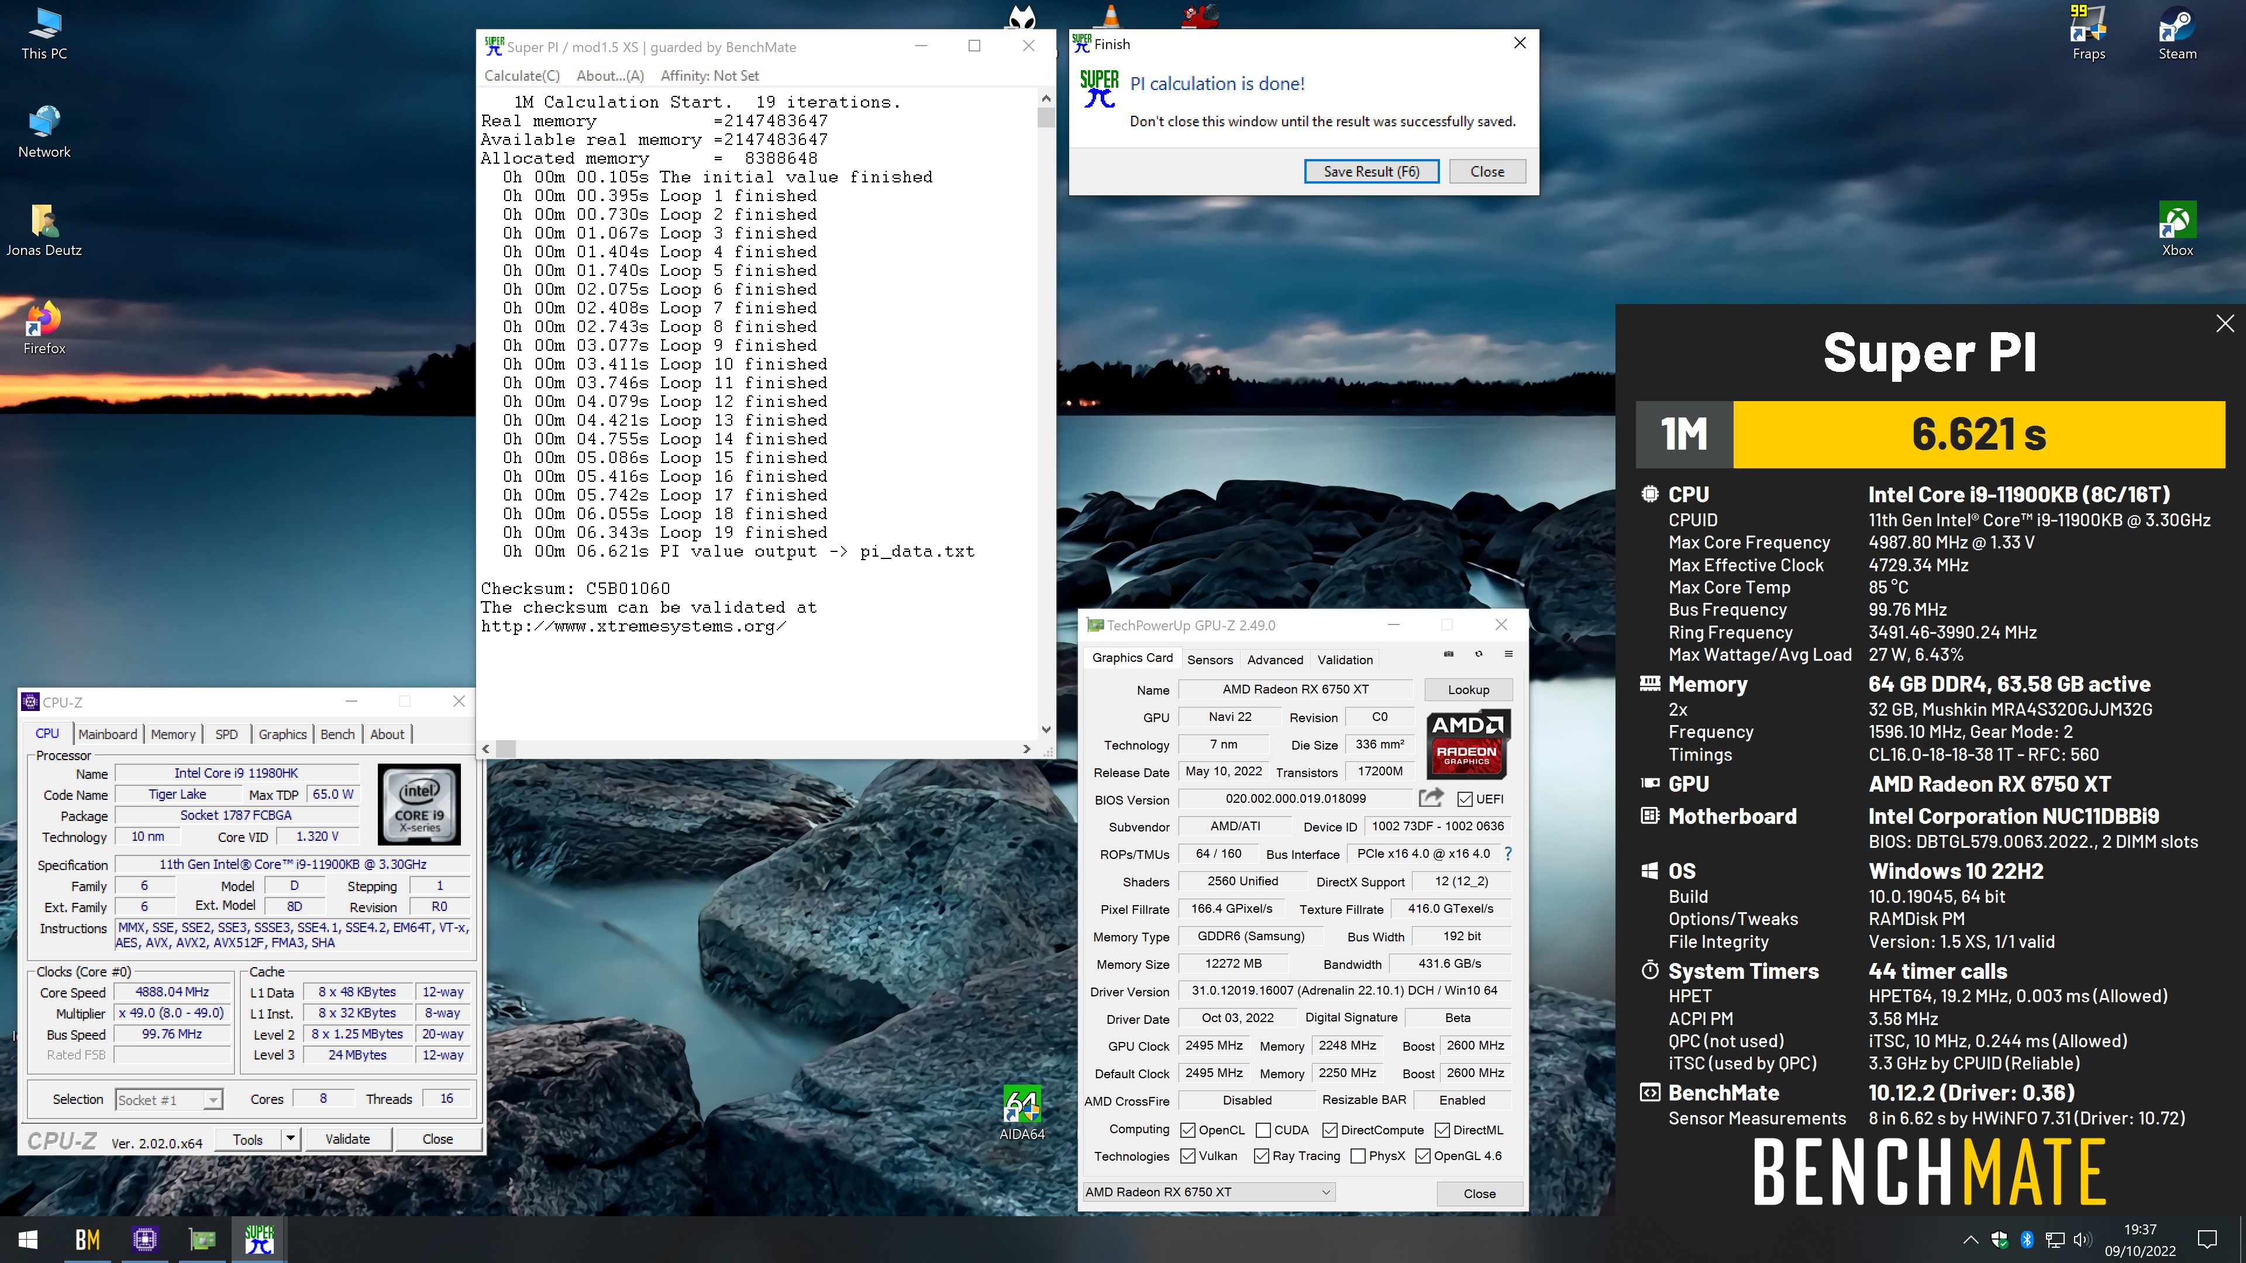Click Close button in Finish dialog
Image resolution: width=2246 pixels, height=1263 pixels.
coord(1487,171)
